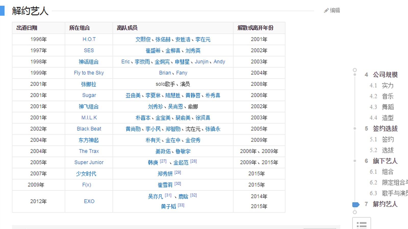Open the 少女时代 link
Viewport: 408px width, 229px height.
[86, 174]
